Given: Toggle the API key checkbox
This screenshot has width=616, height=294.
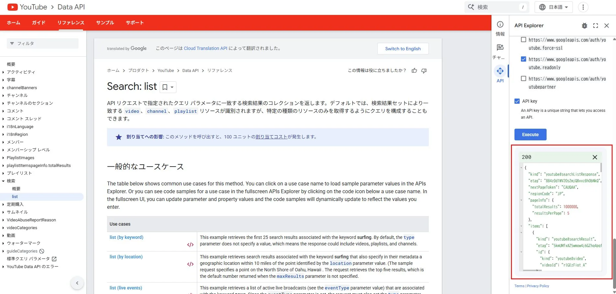Looking at the screenshot, I should click(x=517, y=101).
